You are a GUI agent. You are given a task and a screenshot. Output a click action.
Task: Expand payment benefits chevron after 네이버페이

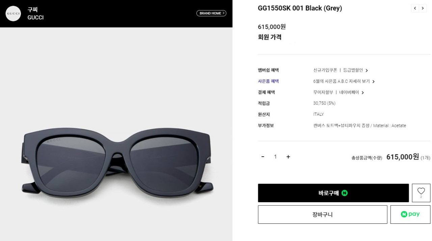[x=363, y=92]
